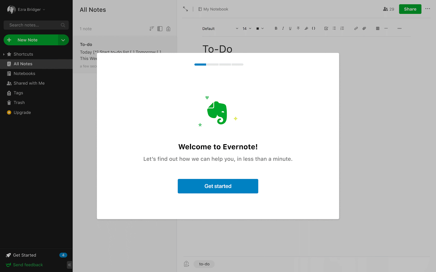436x272 pixels.
Task: Toggle Strikethrough formatting
Action: 298,28
